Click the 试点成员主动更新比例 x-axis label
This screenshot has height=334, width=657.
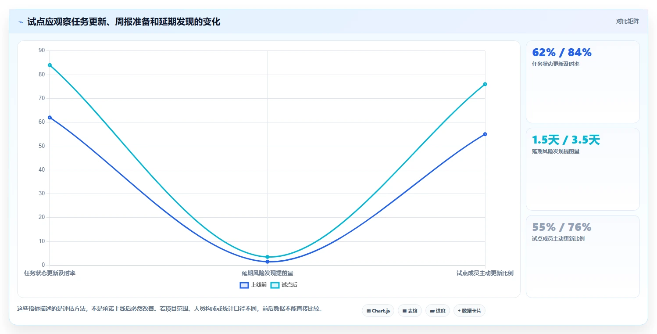(x=485, y=273)
